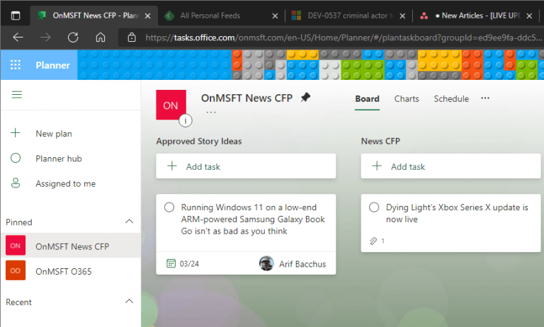This screenshot has width=544, height=327.
Task: Click the Planner app title
Action: (x=52, y=65)
